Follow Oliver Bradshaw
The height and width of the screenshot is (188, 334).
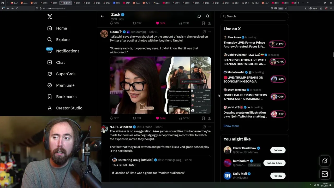278,150
